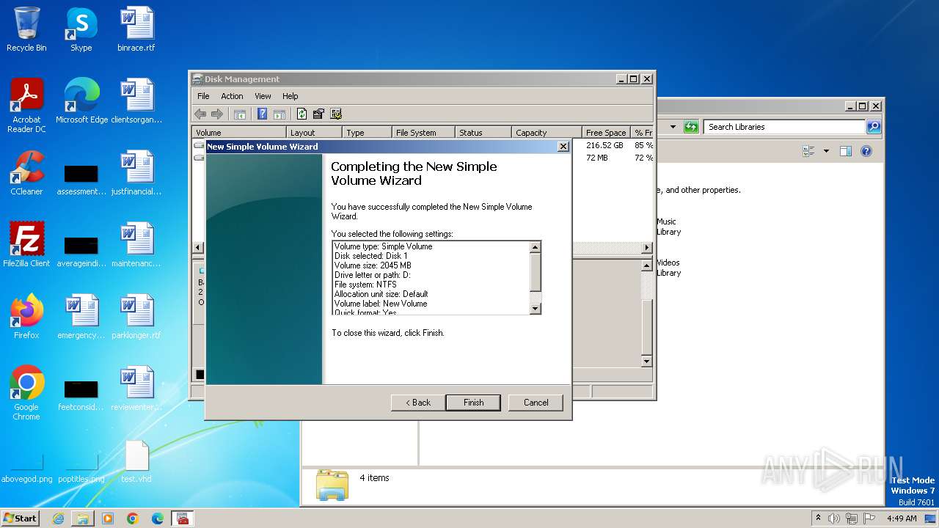Click the Change your view icon in Explorer
This screenshot has height=528, width=939.
(809, 151)
